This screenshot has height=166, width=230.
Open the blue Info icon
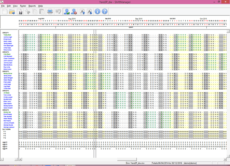pos(97,11)
